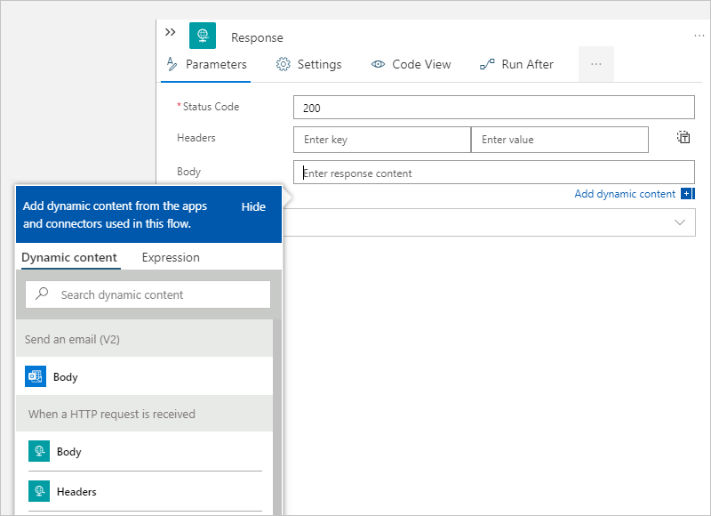Click the HTTP request Headers icon
The width and height of the screenshot is (711, 516).
click(37, 491)
